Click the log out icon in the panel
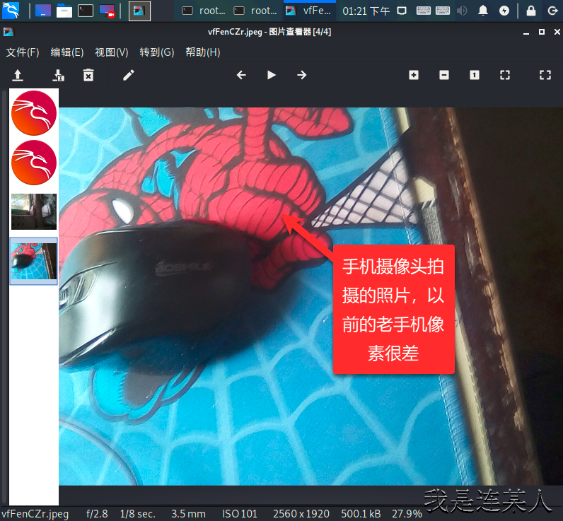The width and height of the screenshot is (563, 521). [552, 11]
